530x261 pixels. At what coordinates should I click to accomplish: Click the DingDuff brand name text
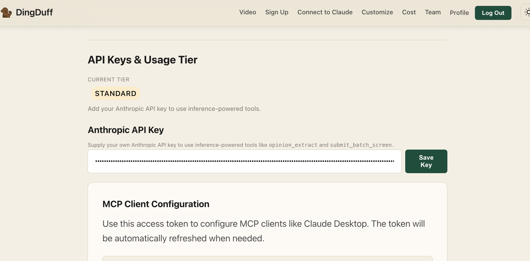point(34,12)
